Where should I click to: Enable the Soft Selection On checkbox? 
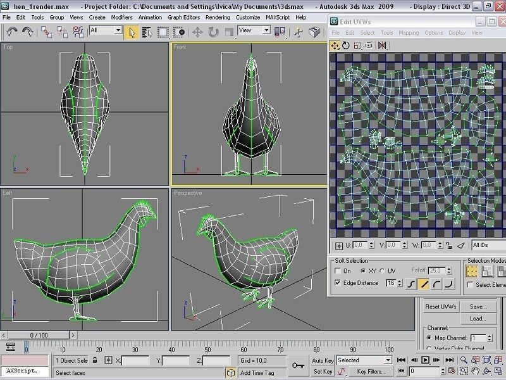pyautogui.click(x=338, y=271)
